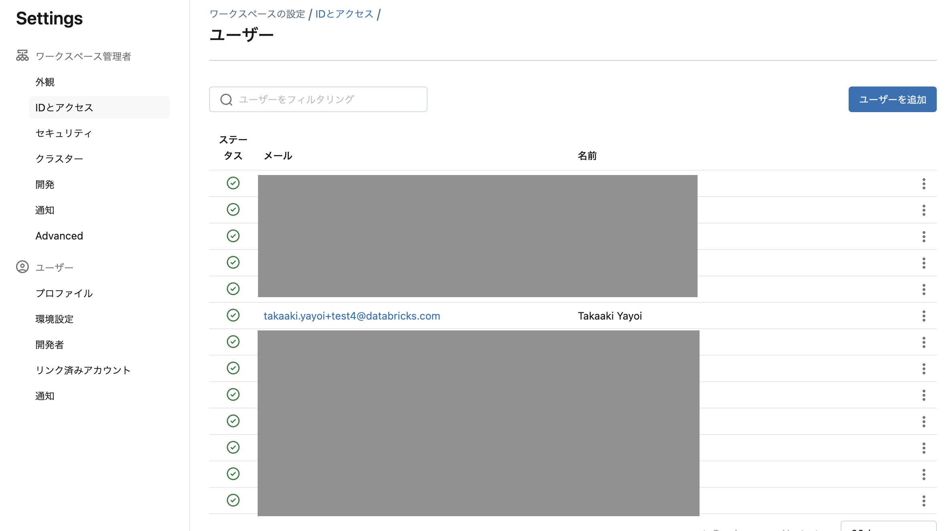Click the magnifier icon in the filter field
Screen dimensions: 952x531
tap(226, 99)
